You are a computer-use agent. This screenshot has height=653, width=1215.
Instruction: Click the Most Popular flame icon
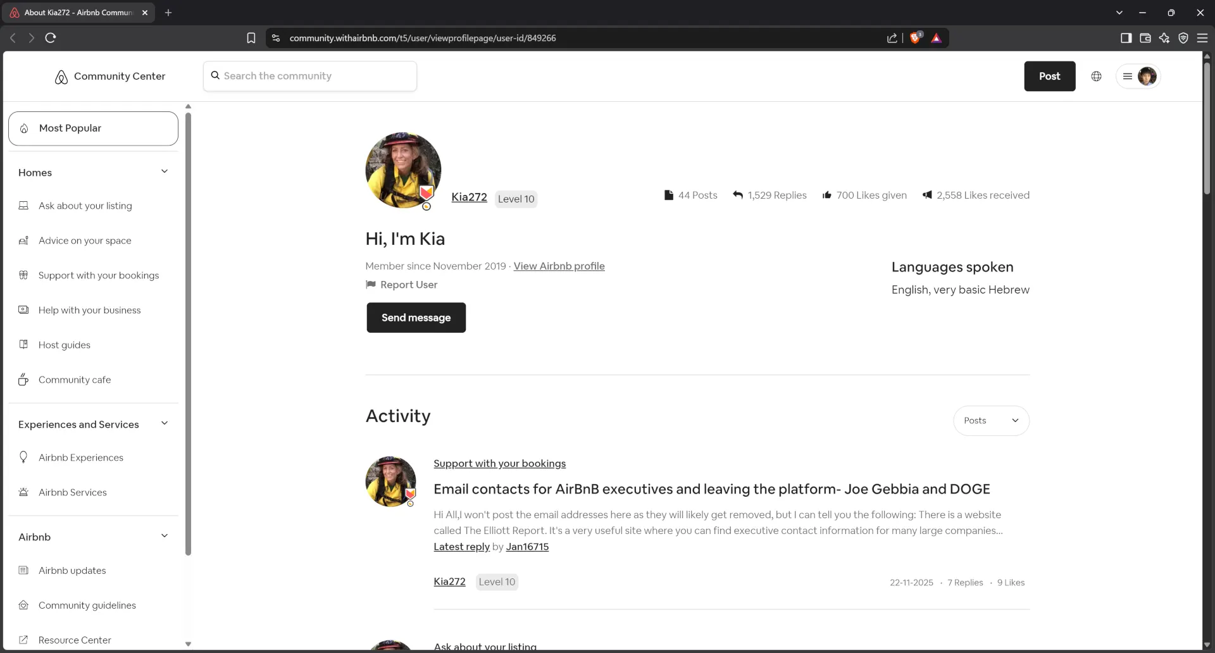click(x=24, y=128)
